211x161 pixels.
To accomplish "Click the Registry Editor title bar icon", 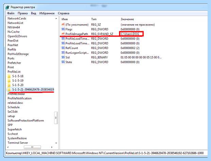I will click(7, 7).
